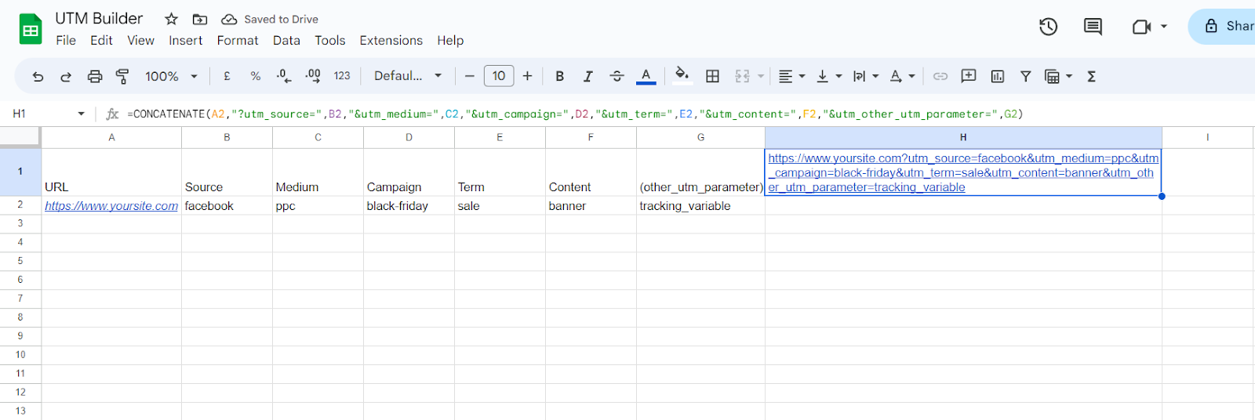
Task: Click the Undo arrow icon
Action: click(38, 77)
